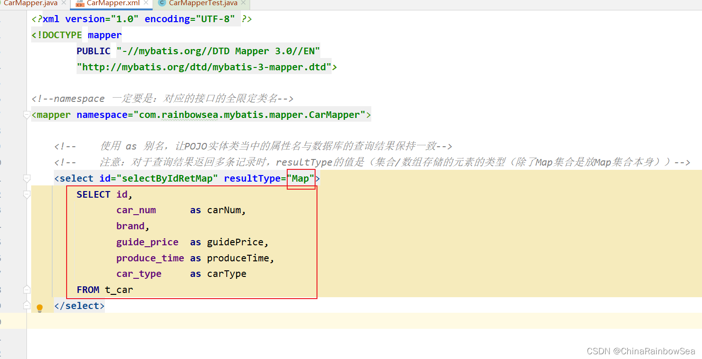702x359 pixels.
Task: Click the yellow lightbulb quick-fix icon
Action: tap(40, 308)
